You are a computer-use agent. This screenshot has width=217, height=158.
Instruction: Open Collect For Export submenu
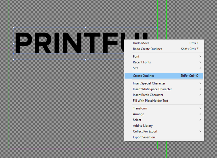164,132
